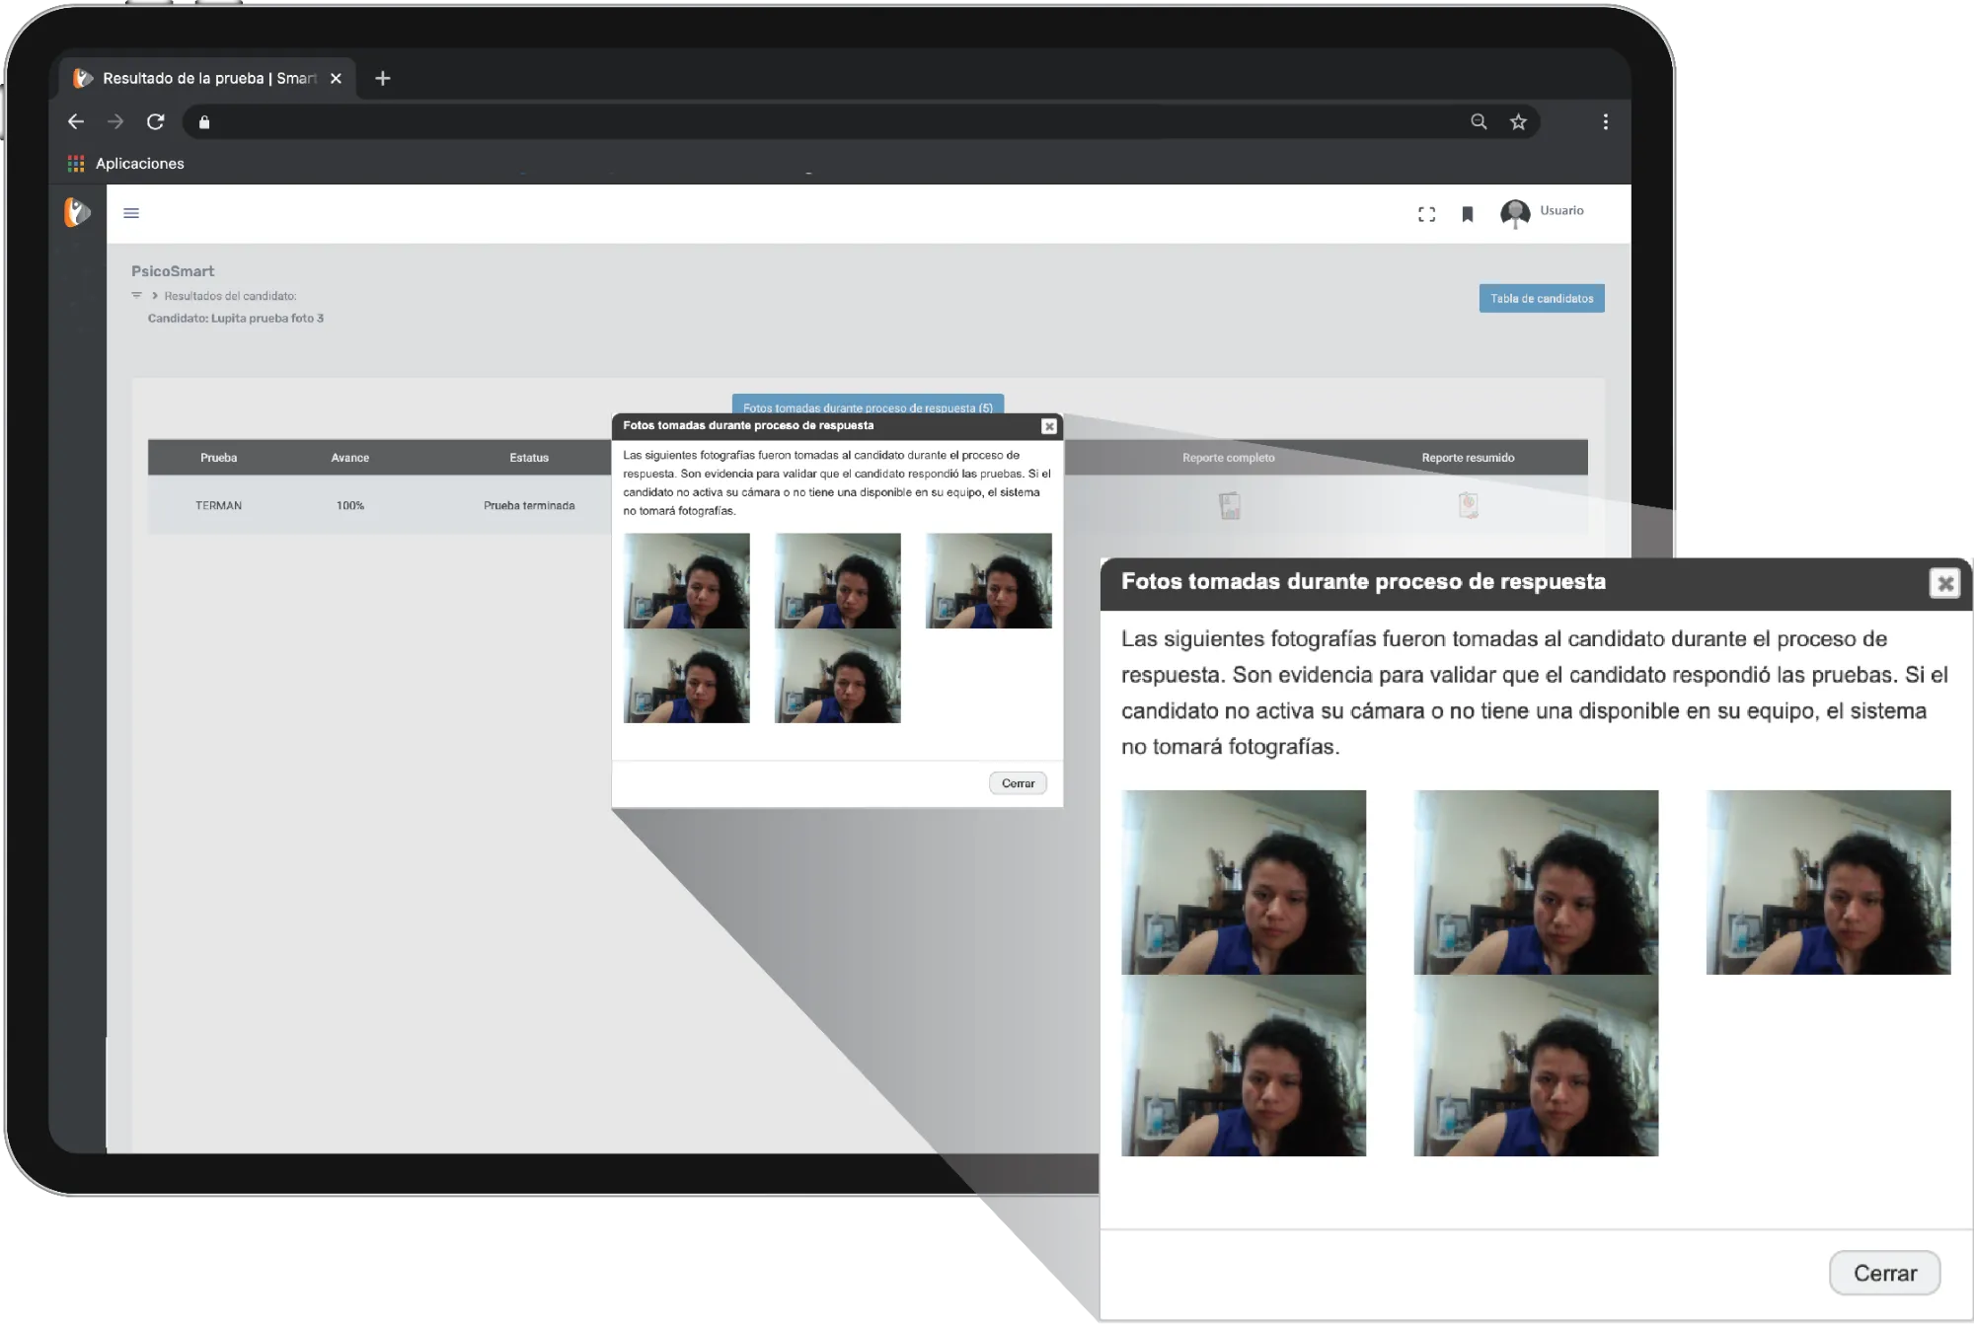Viewport: 1974px width, 1326px height.
Task: Click the bookmark icon in header
Action: click(x=1467, y=214)
